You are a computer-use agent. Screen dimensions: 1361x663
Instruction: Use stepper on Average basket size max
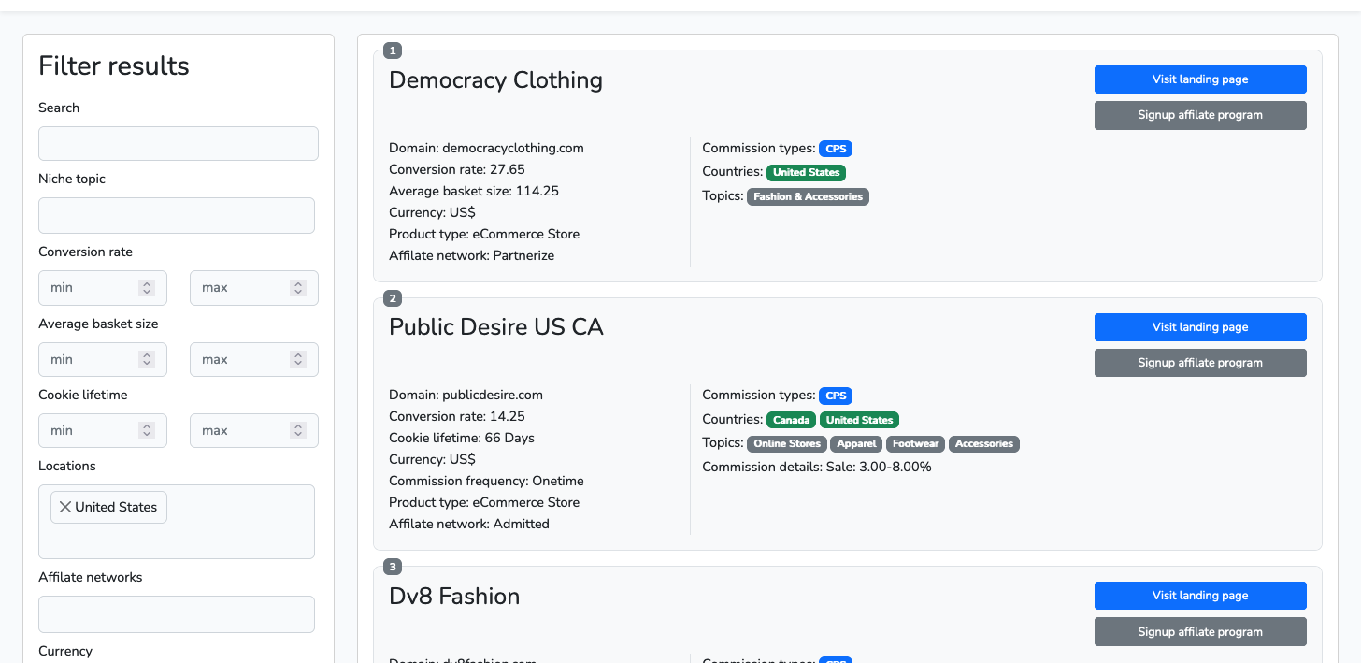coord(298,360)
